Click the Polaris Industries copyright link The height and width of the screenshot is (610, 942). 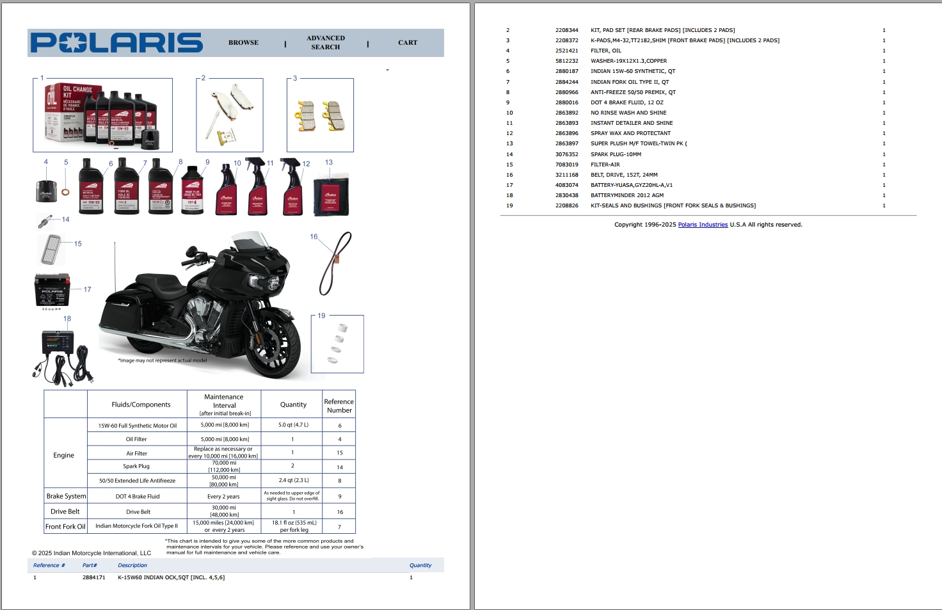[x=703, y=225]
